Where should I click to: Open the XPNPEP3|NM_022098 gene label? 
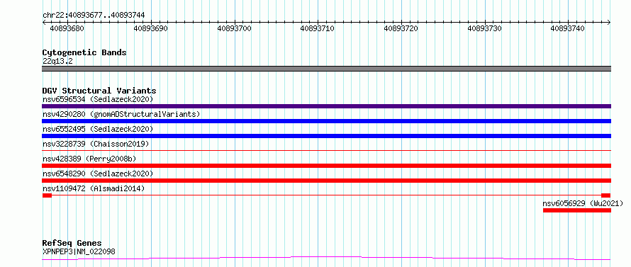pyautogui.click(x=79, y=252)
